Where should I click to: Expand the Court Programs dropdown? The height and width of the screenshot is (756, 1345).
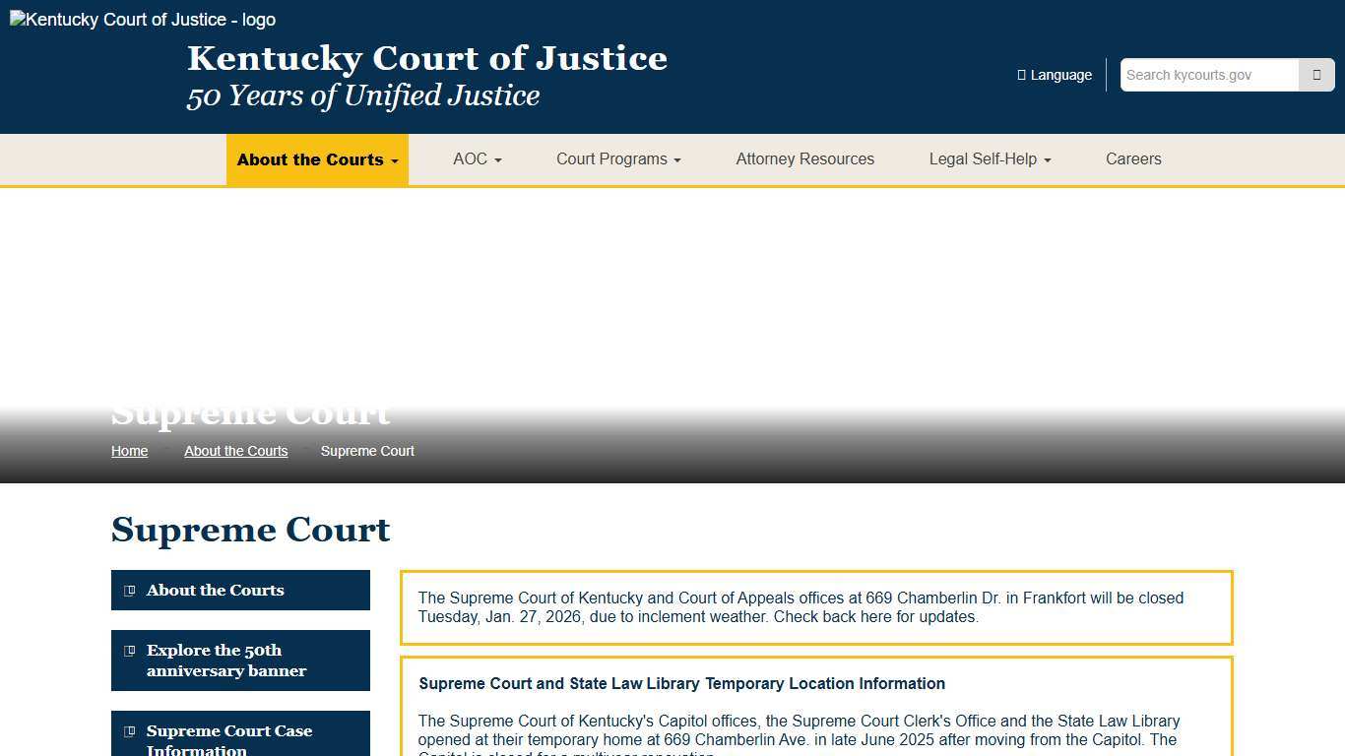click(x=617, y=159)
